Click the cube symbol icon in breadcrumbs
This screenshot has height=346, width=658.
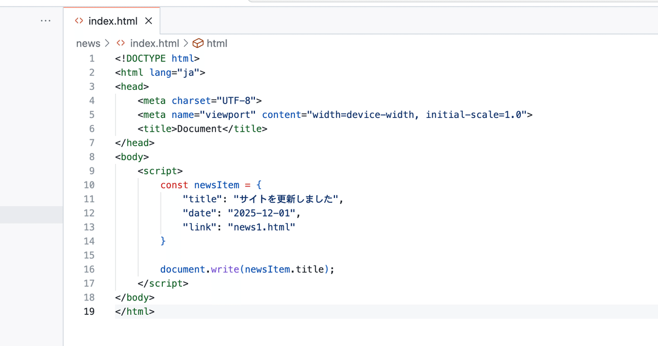[198, 43]
